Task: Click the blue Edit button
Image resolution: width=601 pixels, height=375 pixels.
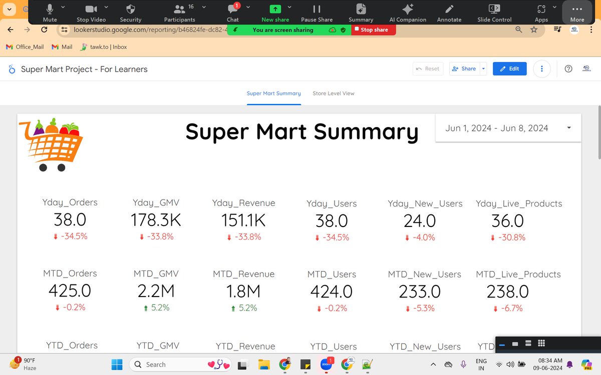Action: (x=509, y=69)
